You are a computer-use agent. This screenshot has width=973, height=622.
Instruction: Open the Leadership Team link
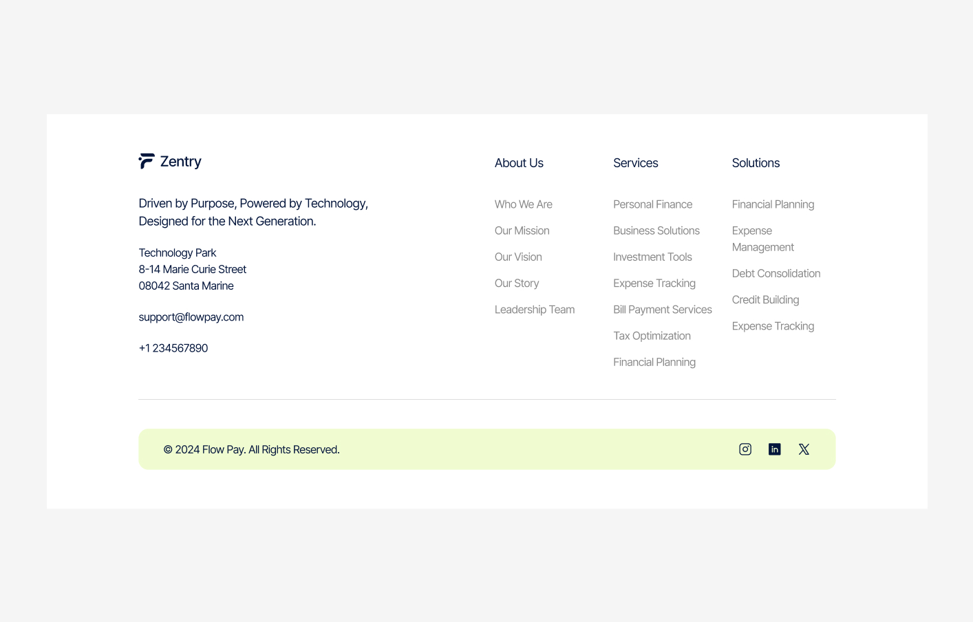pos(535,309)
